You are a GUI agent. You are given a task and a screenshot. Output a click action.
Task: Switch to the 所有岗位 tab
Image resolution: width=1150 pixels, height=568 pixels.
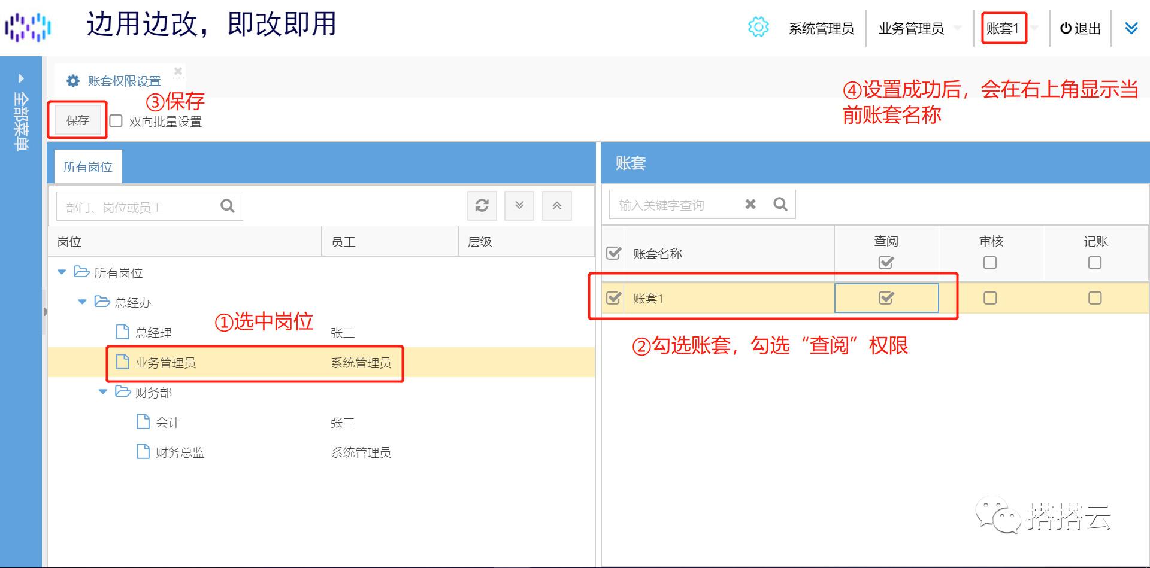point(88,167)
